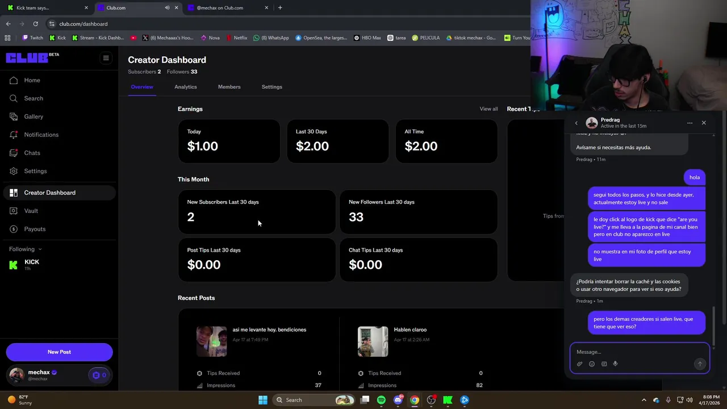The height and width of the screenshot is (409, 727).
Task: Go back in the Predrag chat panel
Action: pyautogui.click(x=576, y=123)
